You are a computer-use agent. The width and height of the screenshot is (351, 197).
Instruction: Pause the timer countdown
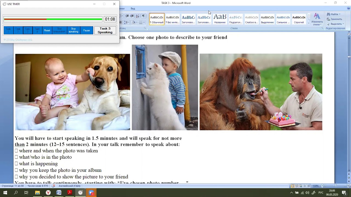tap(87, 30)
